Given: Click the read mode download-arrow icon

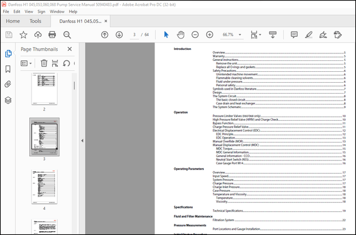Looking at the screenshot, I should tap(273, 35).
